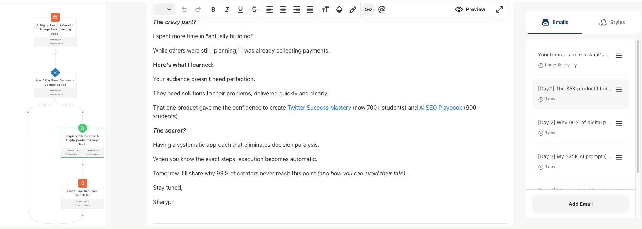Click the Redo arrow
The image size is (642, 229).
[x=198, y=9]
